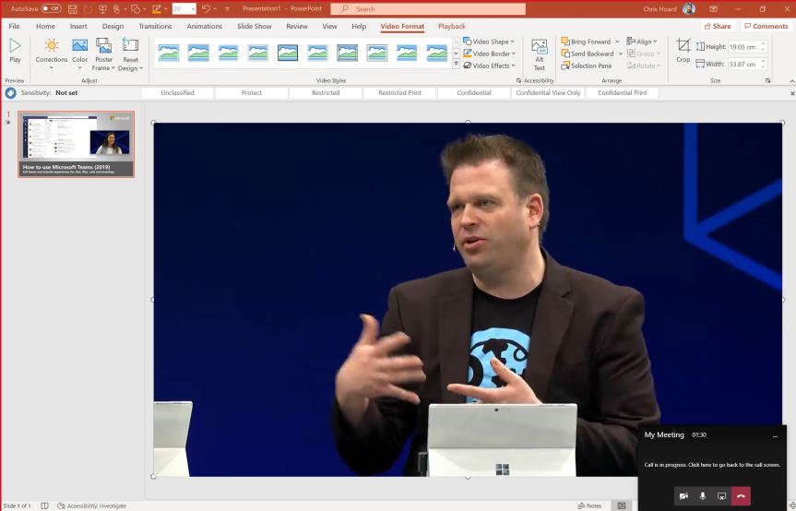Hang up the Teams call
The height and width of the screenshot is (511, 796).
click(742, 496)
